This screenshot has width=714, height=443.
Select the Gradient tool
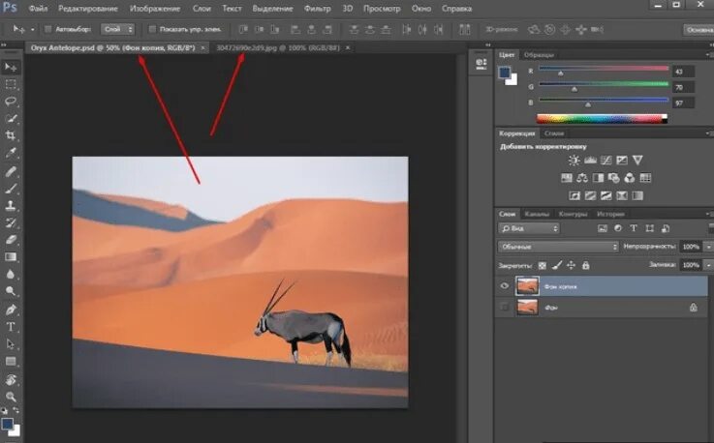(x=11, y=257)
